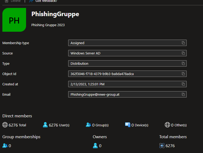Copy the Created at timestamp
The image size is (203, 153).
pos(183,84)
